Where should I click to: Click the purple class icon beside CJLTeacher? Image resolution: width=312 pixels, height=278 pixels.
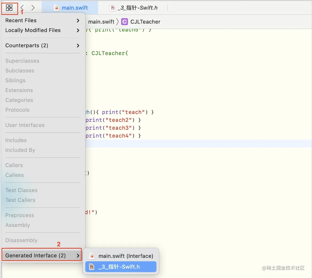(125, 22)
